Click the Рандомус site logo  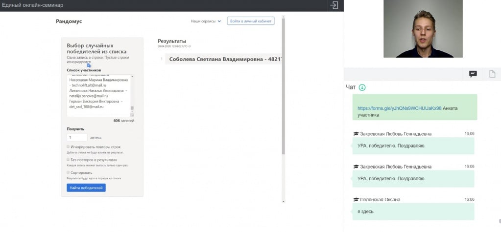pyautogui.click(x=68, y=21)
